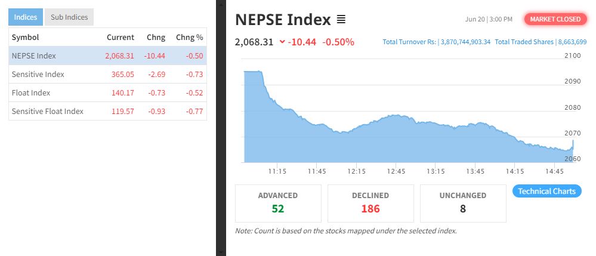
Task: Click the red down chevron beside -10.44
Action: (282, 42)
